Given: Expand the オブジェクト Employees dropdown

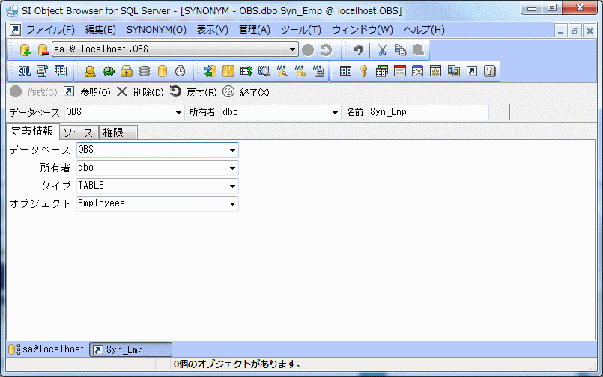Looking at the screenshot, I should (x=232, y=203).
